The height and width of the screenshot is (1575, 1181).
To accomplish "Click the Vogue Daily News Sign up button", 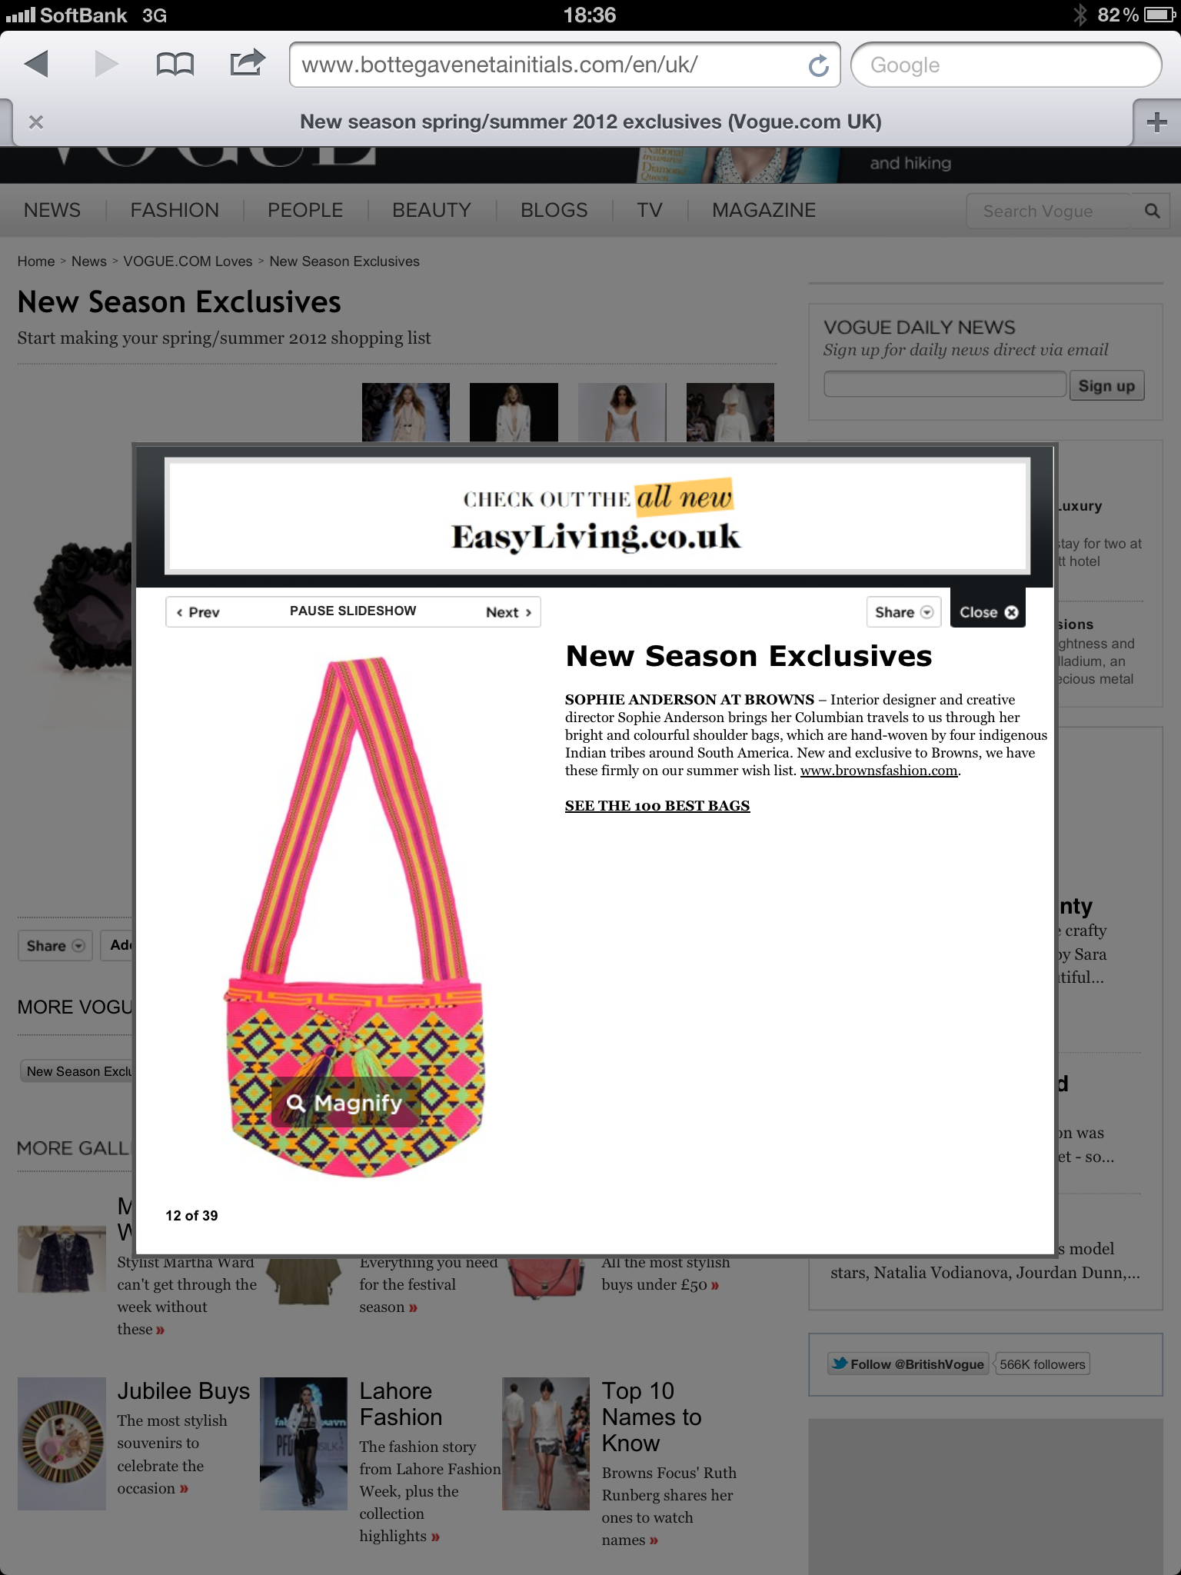I will 1106,385.
